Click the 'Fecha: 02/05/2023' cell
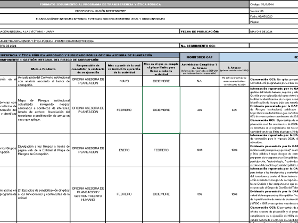 274,16
